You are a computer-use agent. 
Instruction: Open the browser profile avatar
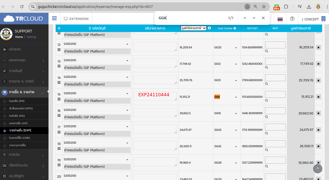318,7
